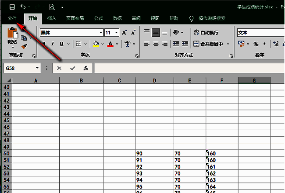This screenshot has height=193, width=285.
Task: Click the Increase Font Size icon
Action: coord(125,33)
